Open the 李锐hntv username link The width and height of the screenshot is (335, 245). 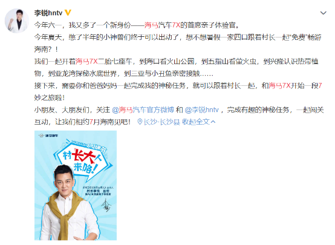click(48, 13)
